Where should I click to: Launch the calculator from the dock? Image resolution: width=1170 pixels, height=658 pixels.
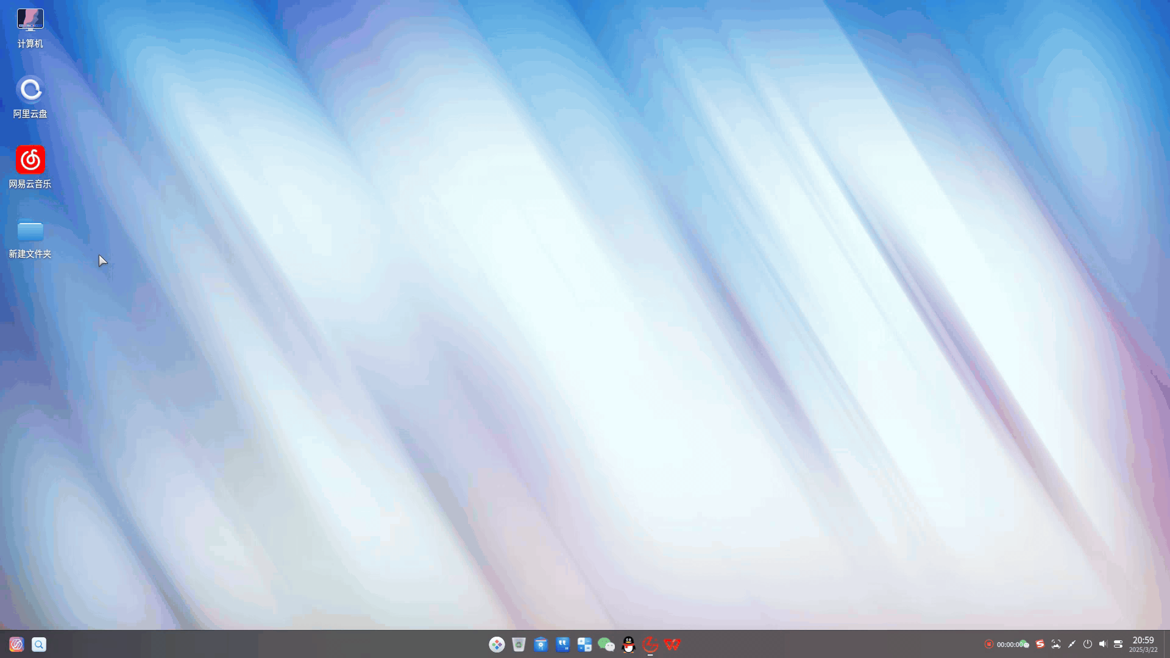point(584,644)
